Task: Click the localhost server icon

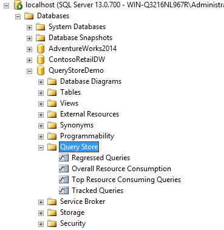Action: pyautogui.click(x=18, y=5)
